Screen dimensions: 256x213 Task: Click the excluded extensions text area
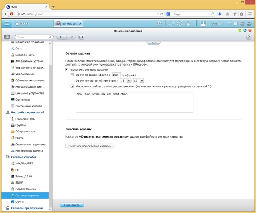click(x=134, y=102)
